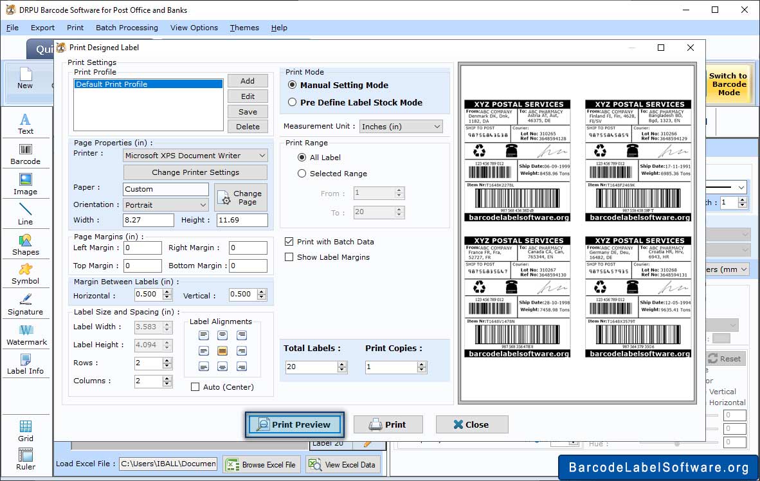Click the Close button in dialog
760x481 pixels.
[x=472, y=425]
